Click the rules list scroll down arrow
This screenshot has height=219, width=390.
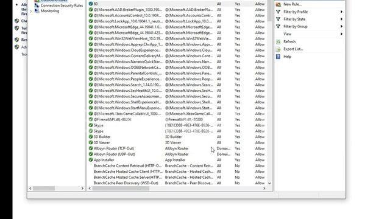click(x=269, y=183)
